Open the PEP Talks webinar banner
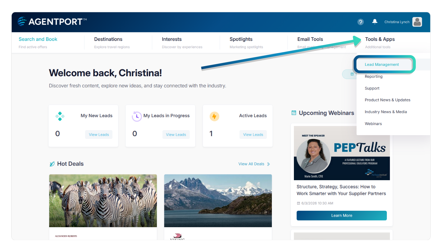 coord(342,153)
